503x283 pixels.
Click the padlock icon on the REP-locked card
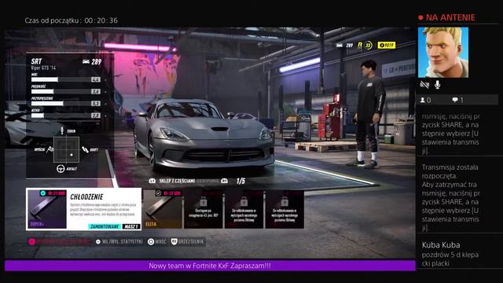click(x=203, y=201)
